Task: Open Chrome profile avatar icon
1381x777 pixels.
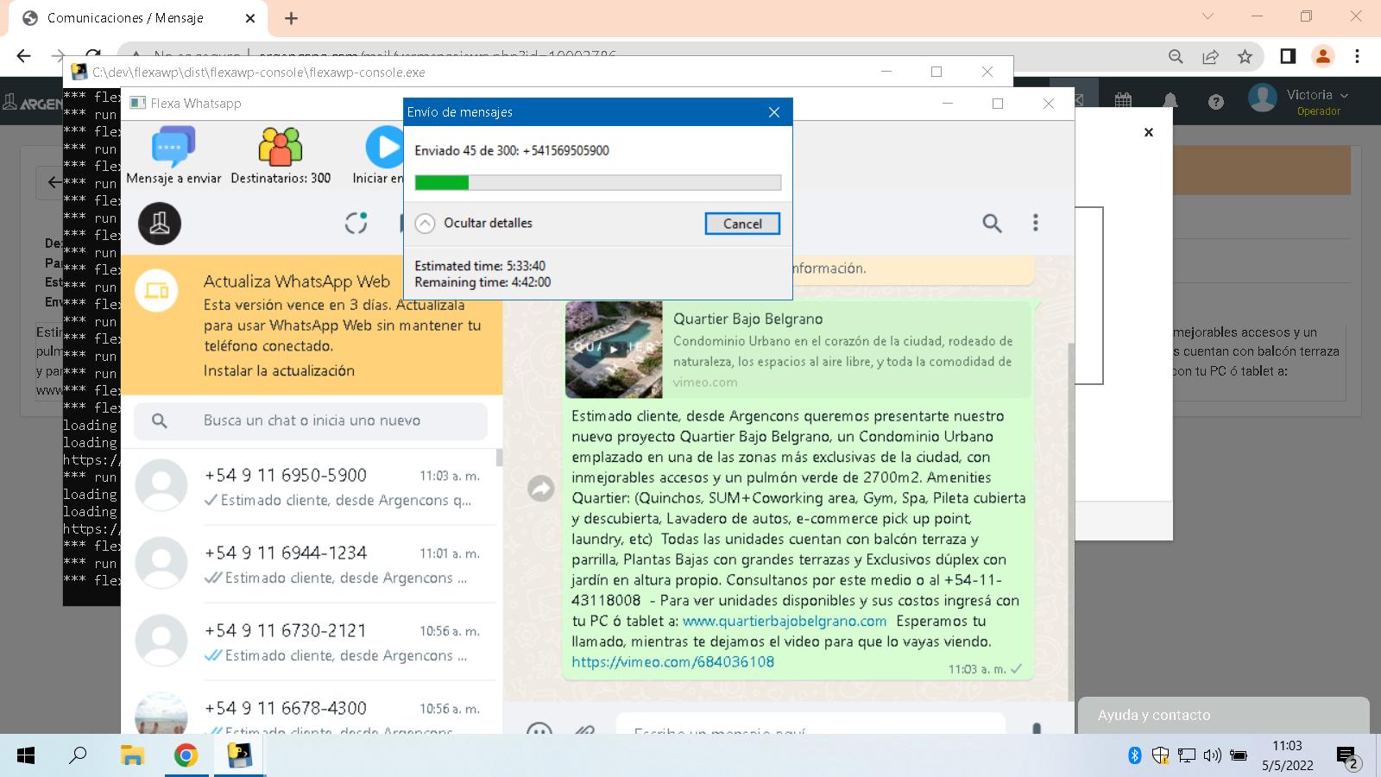Action: point(1322,56)
